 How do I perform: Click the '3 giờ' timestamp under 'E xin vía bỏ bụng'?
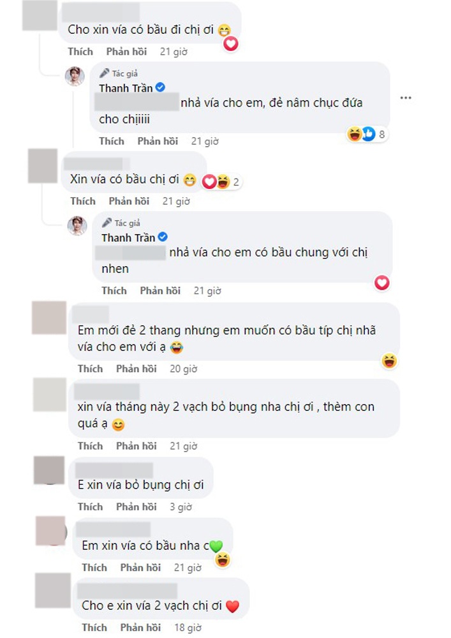point(181,507)
